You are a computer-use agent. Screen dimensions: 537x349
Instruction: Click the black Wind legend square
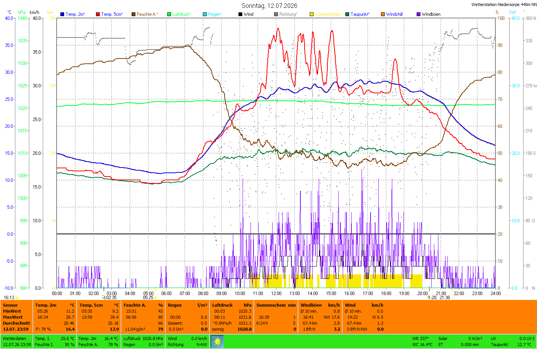point(240,14)
